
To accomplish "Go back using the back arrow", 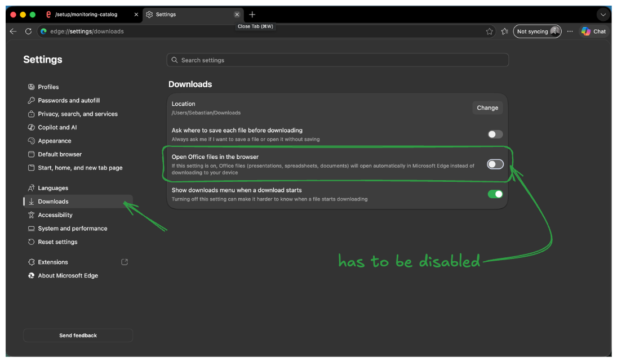I will [x=13, y=32].
